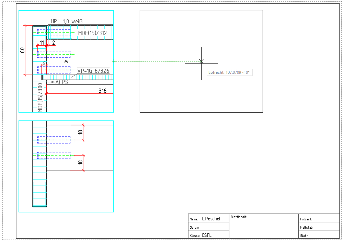The height and width of the screenshot is (242, 343).
Task: Click the '11' dimension value
Action: (x=42, y=43)
